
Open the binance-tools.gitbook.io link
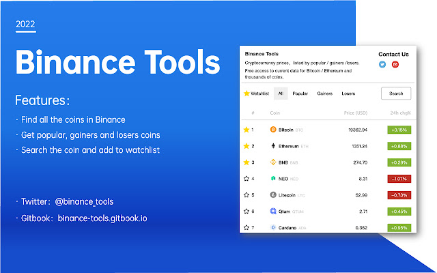tap(102, 218)
